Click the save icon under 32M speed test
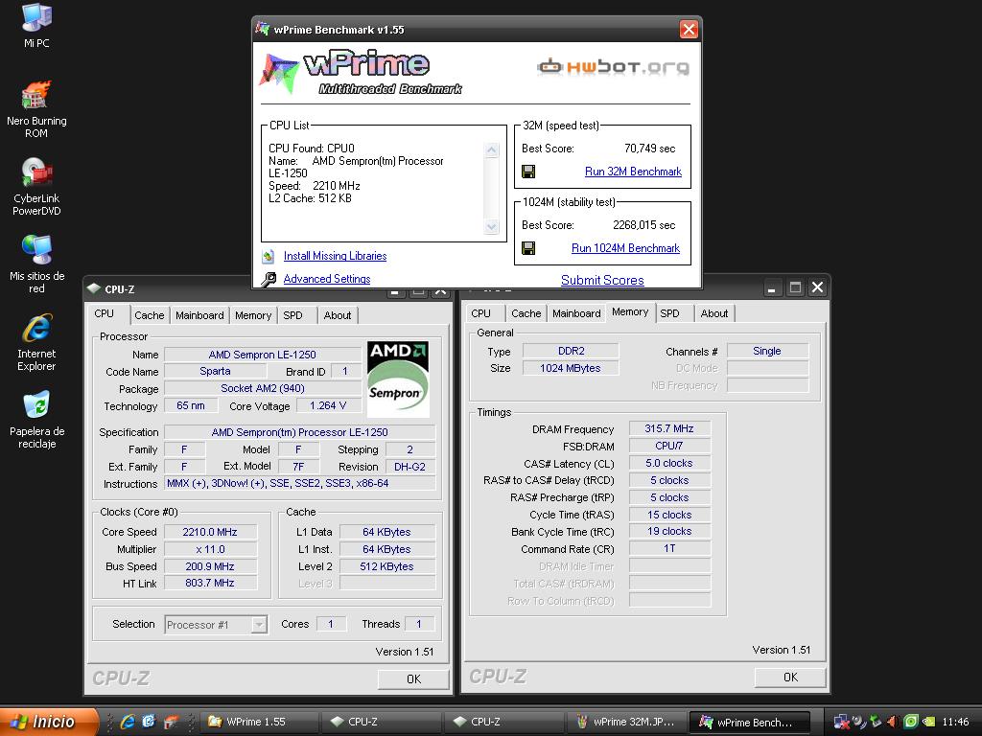The height and width of the screenshot is (736, 982). coord(528,172)
